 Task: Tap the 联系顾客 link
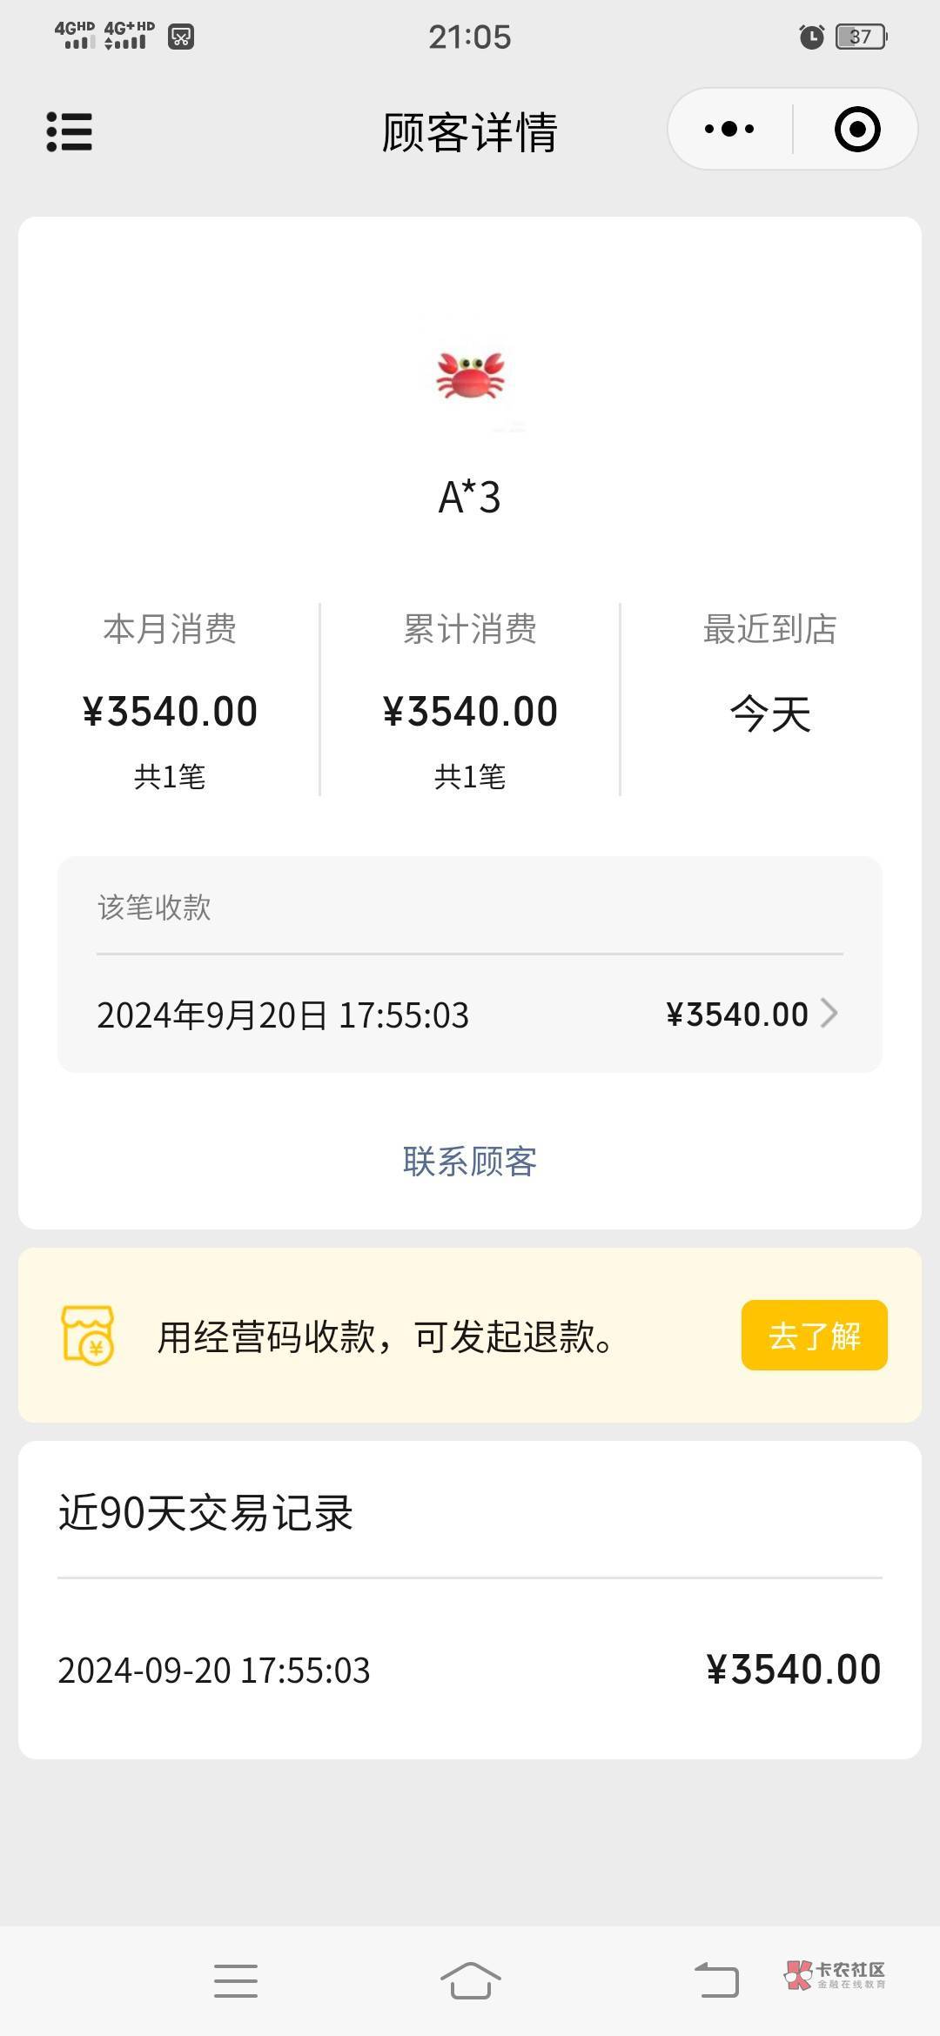470,1162
